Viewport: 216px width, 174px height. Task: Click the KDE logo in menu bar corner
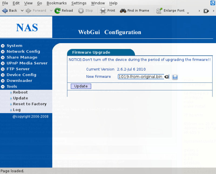pyautogui.click(x=213, y=3)
